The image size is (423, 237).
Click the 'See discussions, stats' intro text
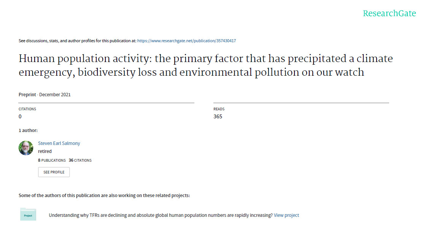pos(78,41)
